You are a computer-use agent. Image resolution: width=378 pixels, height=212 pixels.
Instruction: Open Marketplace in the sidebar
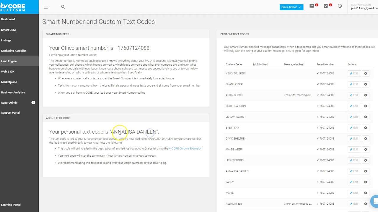click(x=9, y=82)
